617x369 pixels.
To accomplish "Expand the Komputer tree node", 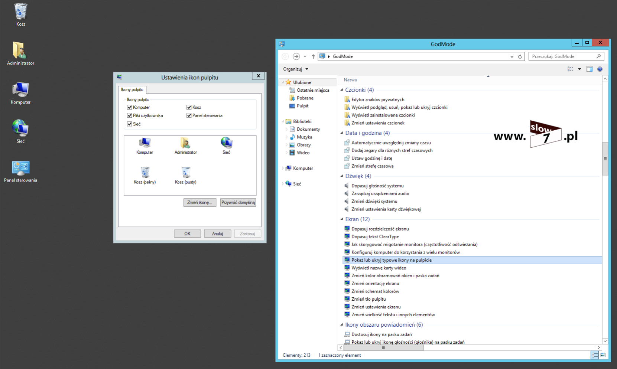I will 283,168.
